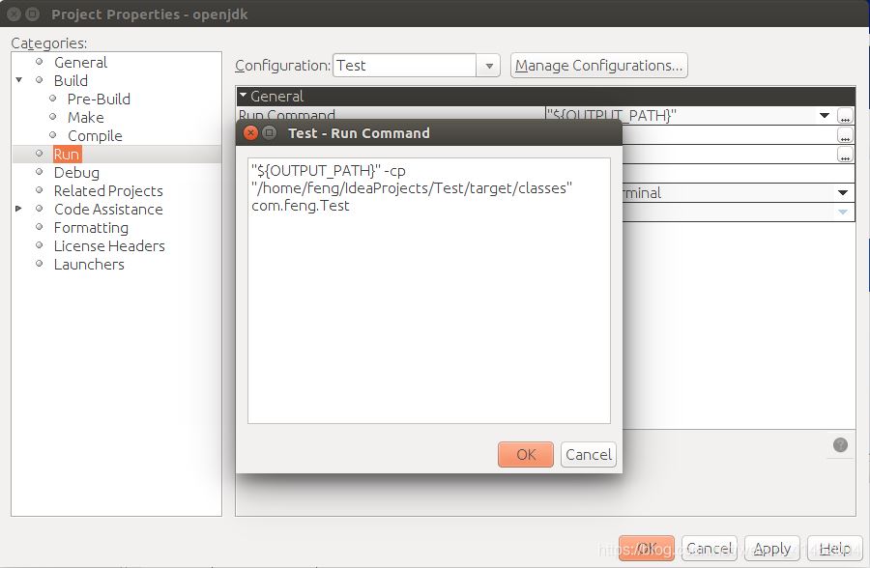870x568 pixels.
Task: Select the Related Projects category
Action: (108, 191)
